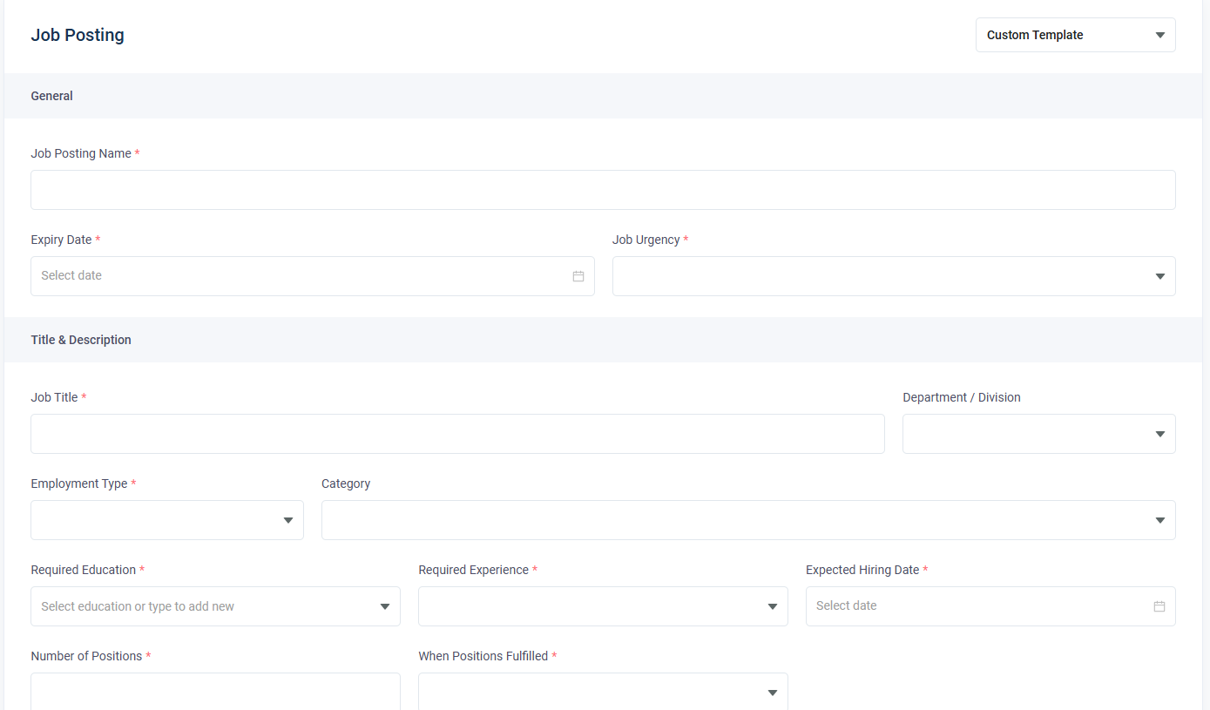Viewport: 1210px width, 710px height.
Task: Click the Job Posting Name input field
Action: coord(603,190)
